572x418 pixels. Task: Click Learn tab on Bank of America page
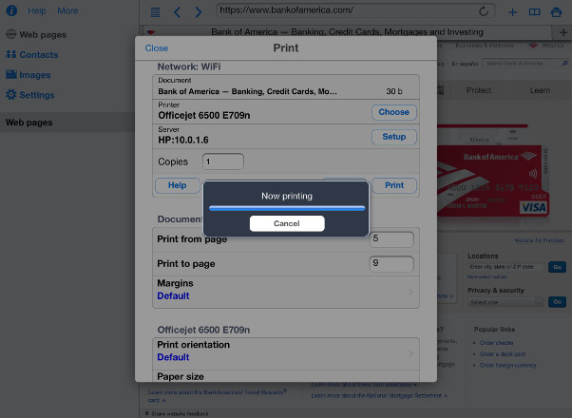[540, 90]
